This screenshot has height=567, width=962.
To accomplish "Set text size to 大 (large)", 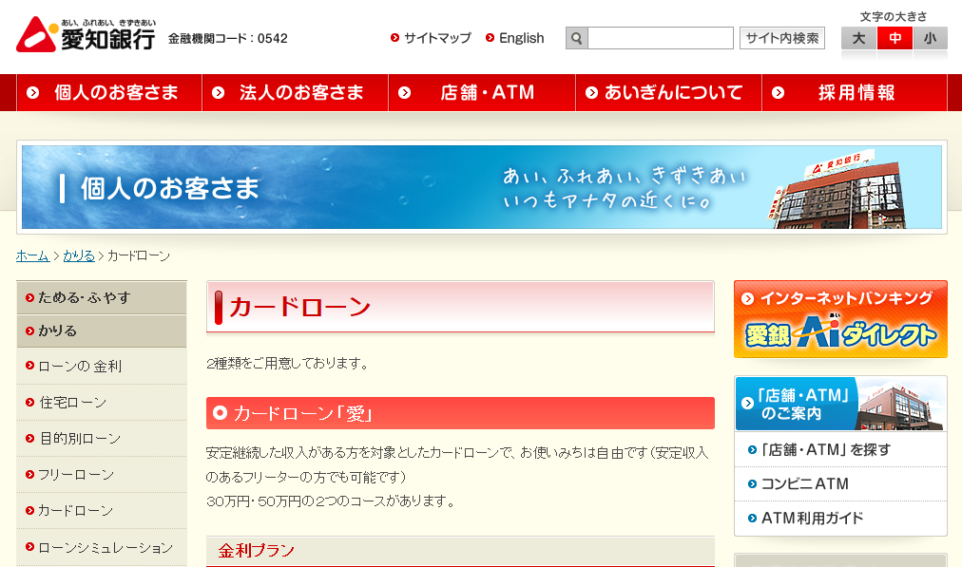I will coord(858,39).
